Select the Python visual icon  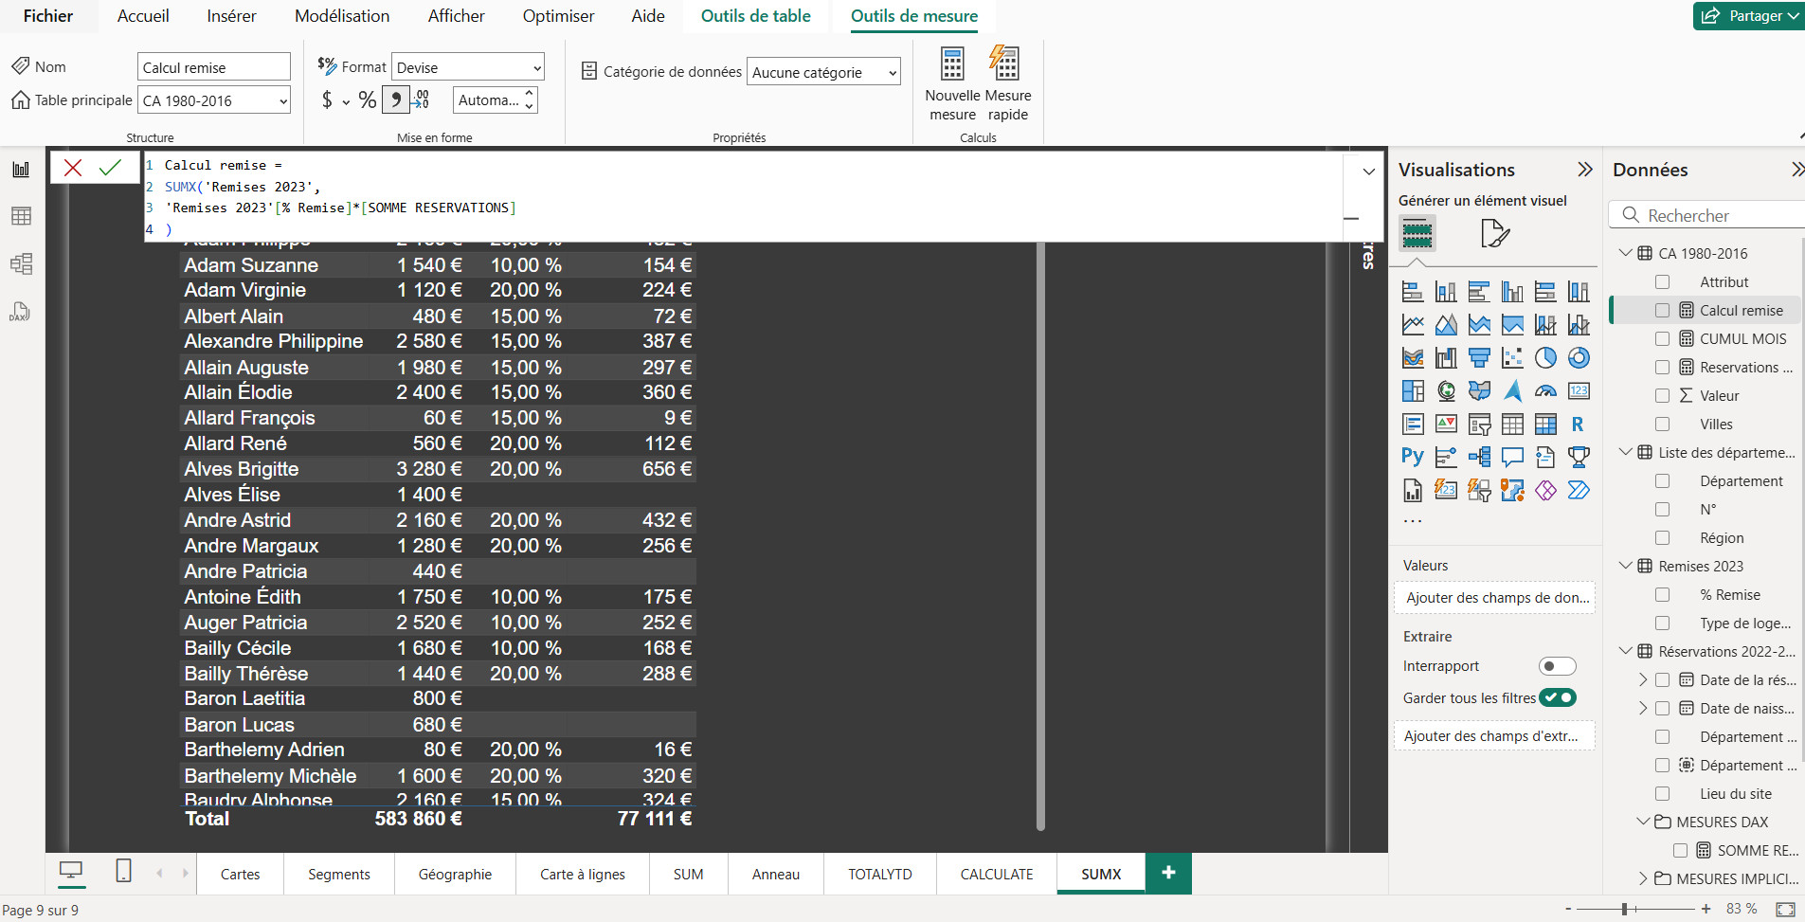pos(1413,457)
